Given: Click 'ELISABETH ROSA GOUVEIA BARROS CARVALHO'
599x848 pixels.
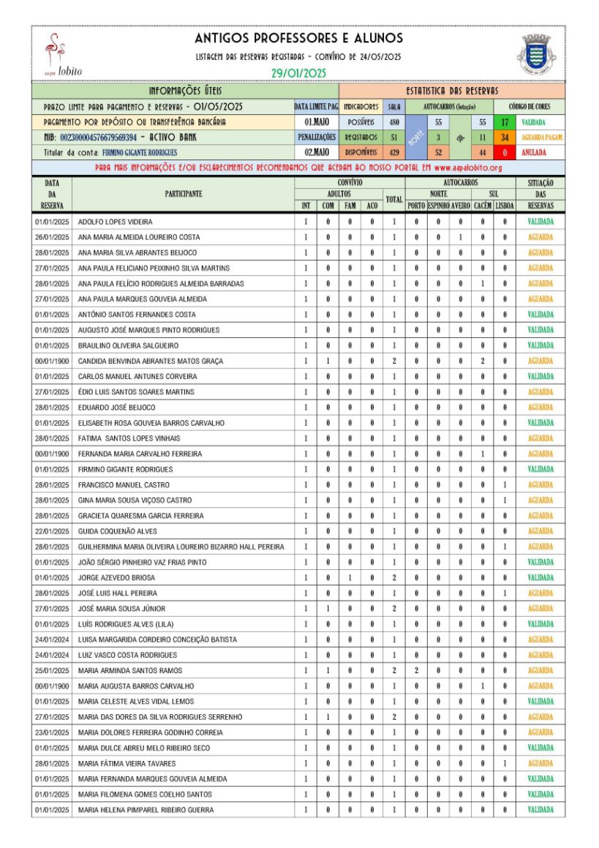Looking at the screenshot, I should point(151,423).
